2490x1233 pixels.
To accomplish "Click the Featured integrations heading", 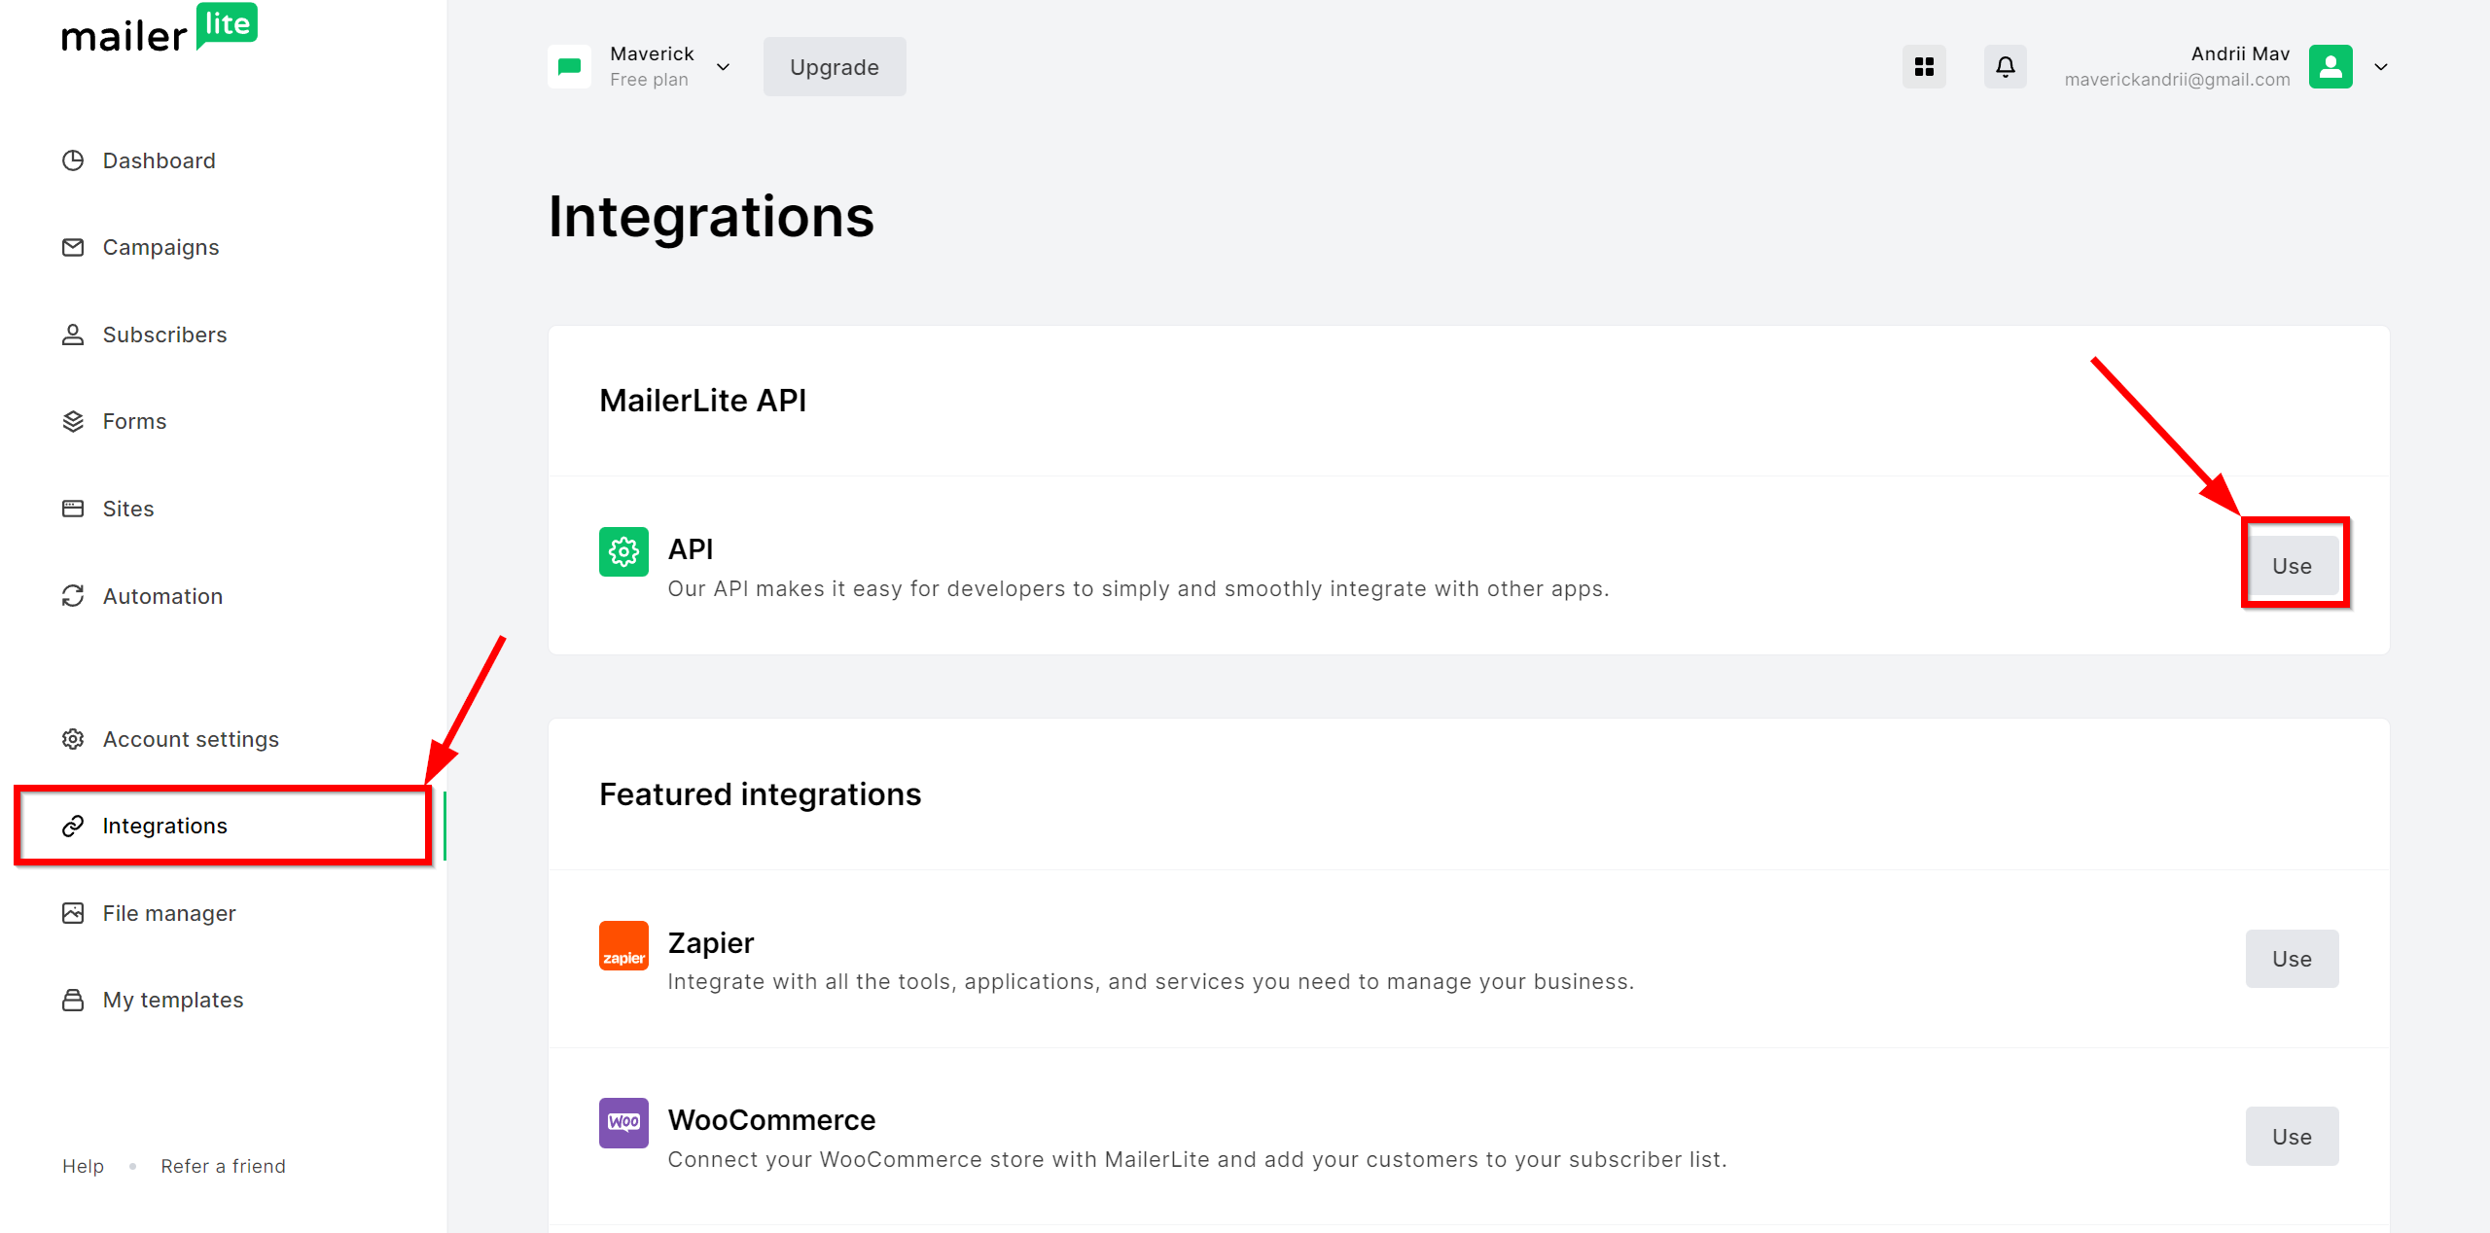I will (x=760, y=794).
